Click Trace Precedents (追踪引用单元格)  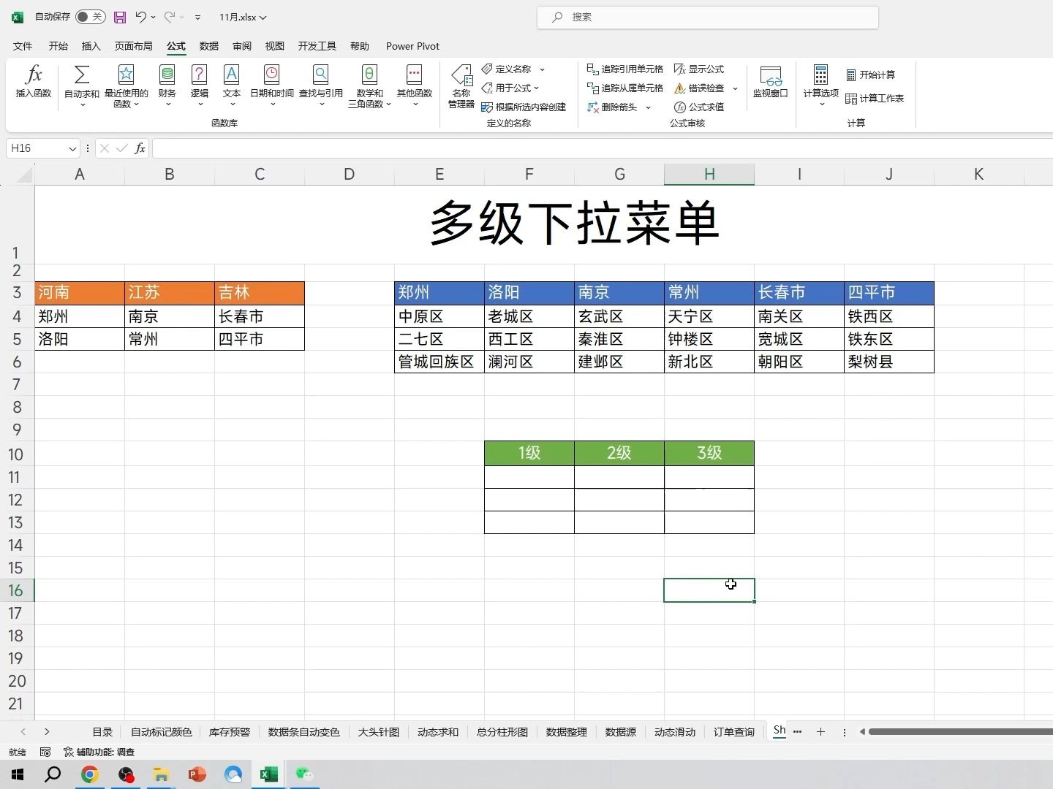(625, 69)
